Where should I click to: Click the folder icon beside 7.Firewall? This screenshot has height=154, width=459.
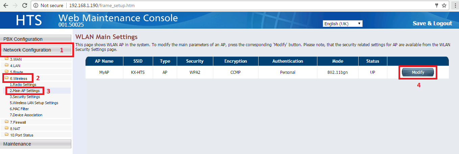tap(6, 122)
